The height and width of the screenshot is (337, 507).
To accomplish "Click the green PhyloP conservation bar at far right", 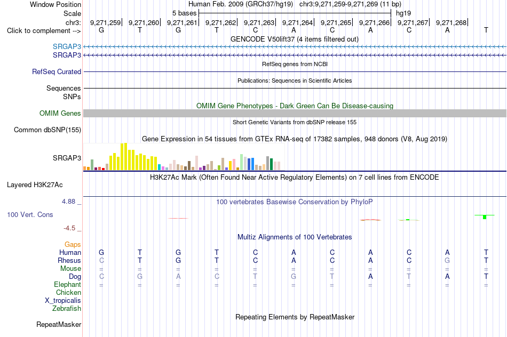I will click(x=485, y=217).
